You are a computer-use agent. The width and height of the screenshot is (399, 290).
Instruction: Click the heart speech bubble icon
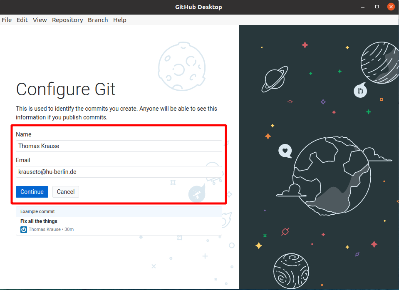click(x=285, y=151)
